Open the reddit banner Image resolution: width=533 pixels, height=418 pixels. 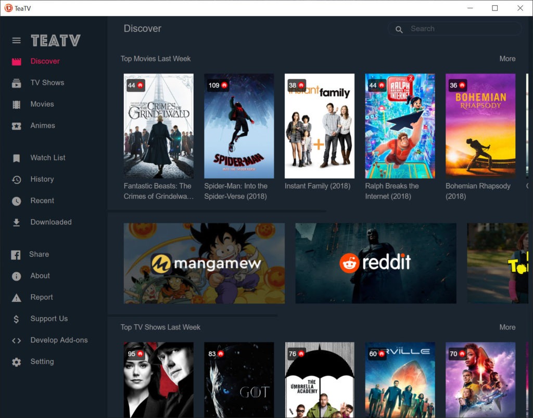click(376, 263)
